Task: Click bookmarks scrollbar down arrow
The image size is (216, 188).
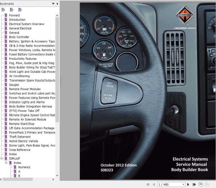Action: (57, 175)
